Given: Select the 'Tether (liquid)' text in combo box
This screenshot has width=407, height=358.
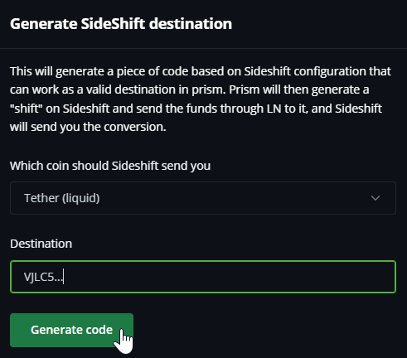Looking at the screenshot, I should pos(62,198).
